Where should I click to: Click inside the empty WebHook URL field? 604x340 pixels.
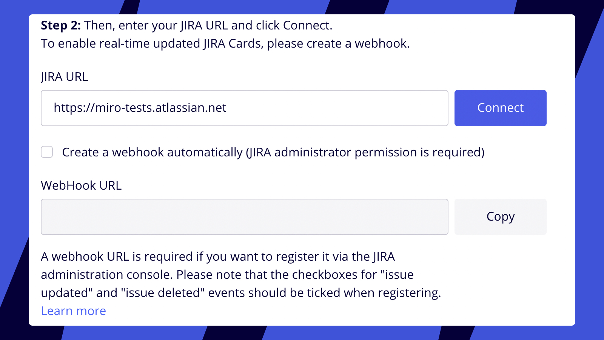[x=244, y=217]
